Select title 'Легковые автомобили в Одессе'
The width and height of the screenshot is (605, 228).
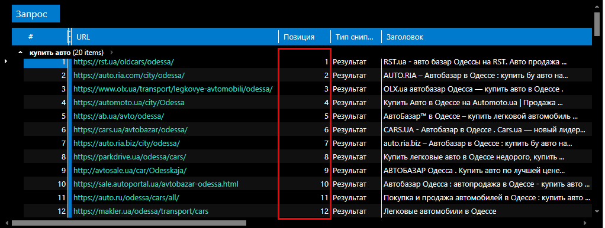click(440, 211)
